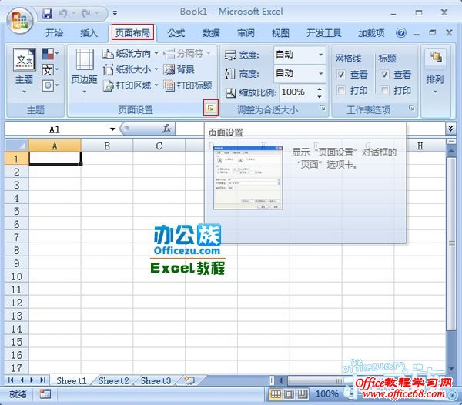Image resolution: width=462 pixels, height=405 pixels.
Task: Open the 主题 (Themes) gallery
Action: [24, 69]
